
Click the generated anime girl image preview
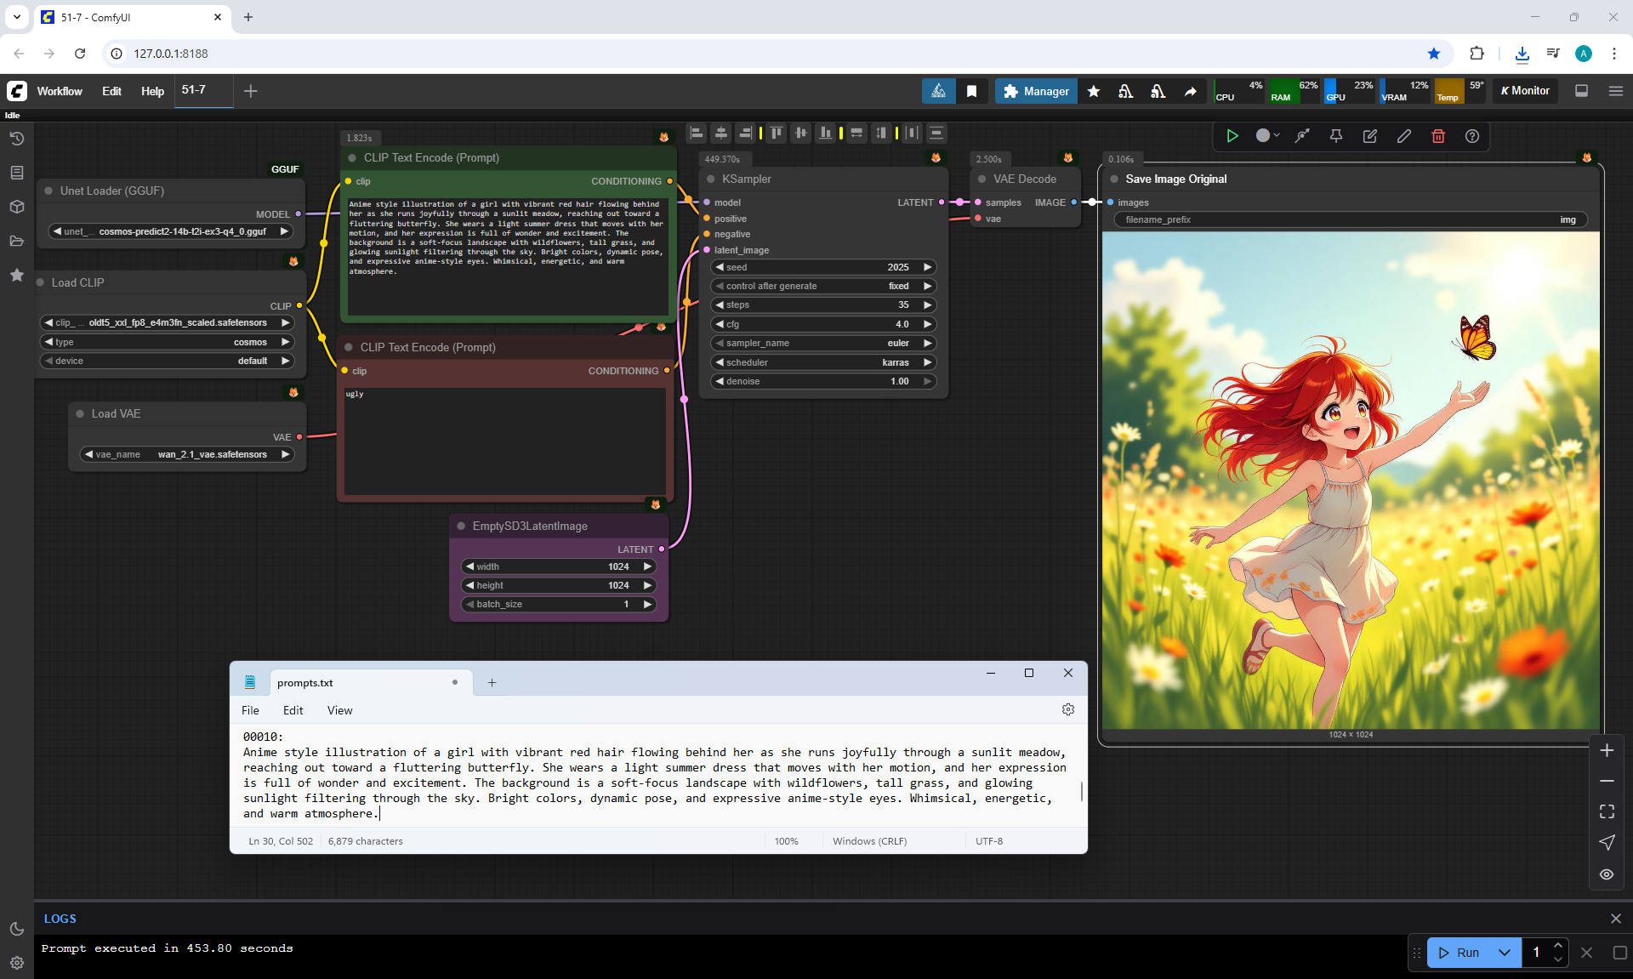[1350, 481]
